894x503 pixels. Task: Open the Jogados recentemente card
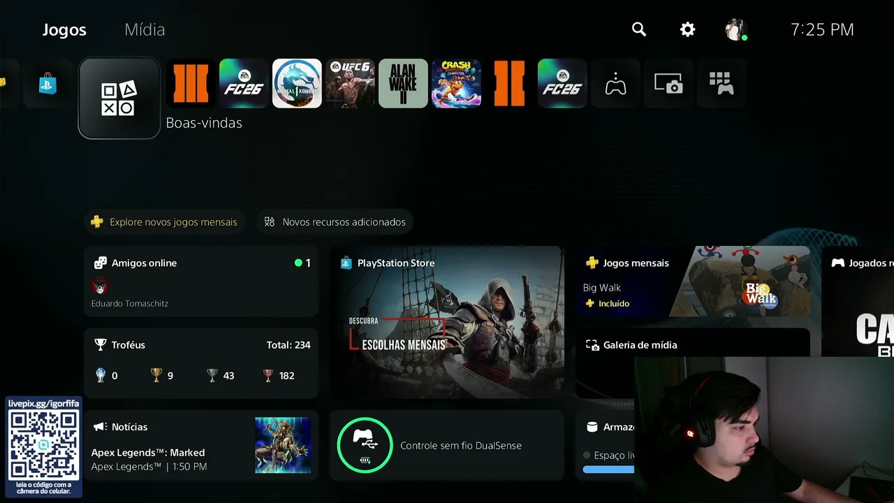[858, 300]
